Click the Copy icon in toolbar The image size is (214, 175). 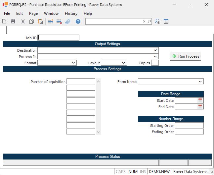(31, 21)
